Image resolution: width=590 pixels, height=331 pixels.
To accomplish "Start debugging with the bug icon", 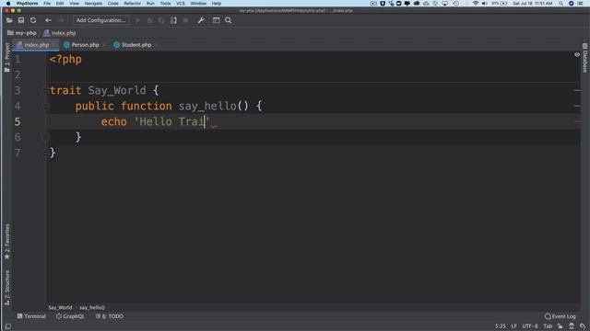I will pos(149,20).
